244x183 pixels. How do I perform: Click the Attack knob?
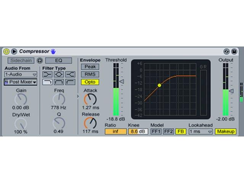coord(90,99)
